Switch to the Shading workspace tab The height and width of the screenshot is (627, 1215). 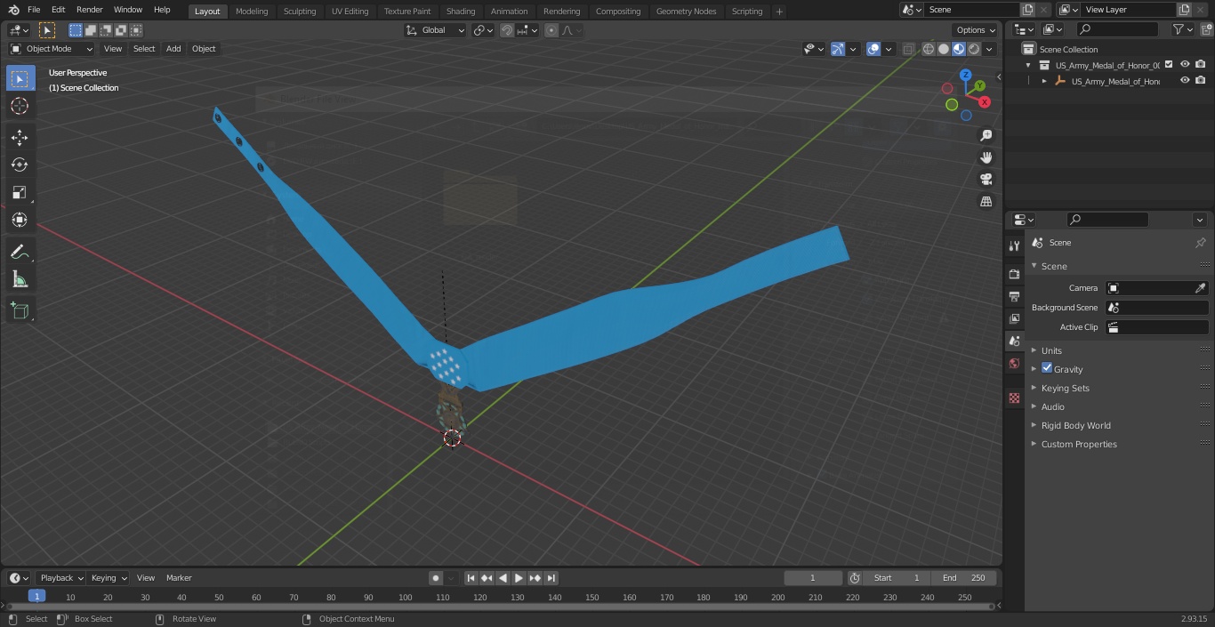point(461,12)
